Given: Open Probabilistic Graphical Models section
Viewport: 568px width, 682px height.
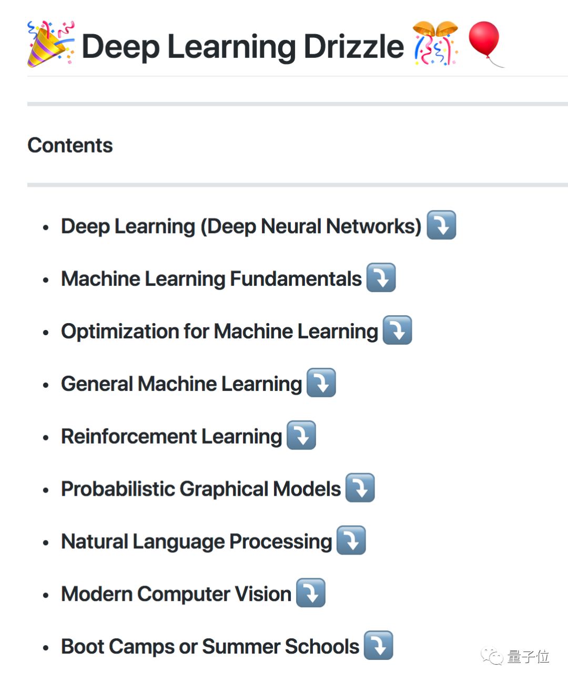Looking at the screenshot, I should click(201, 489).
